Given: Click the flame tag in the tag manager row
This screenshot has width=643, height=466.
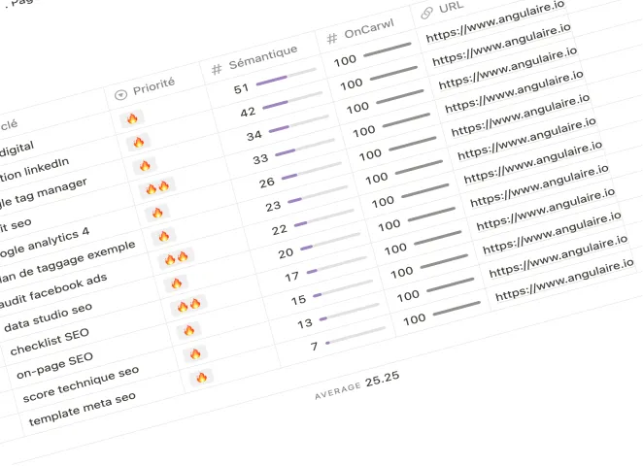Looking at the screenshot, I should pyautogui.click(x=145, y=166).
